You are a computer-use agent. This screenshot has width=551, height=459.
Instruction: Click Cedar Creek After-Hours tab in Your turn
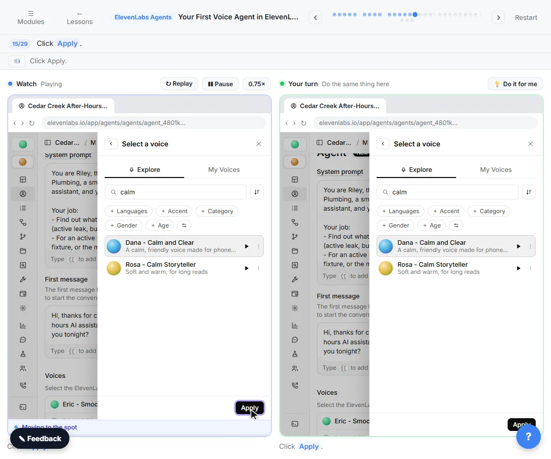(x=335, y=106)
